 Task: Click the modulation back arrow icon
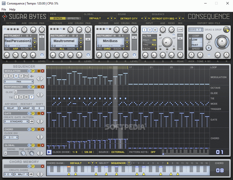[32, 76]
